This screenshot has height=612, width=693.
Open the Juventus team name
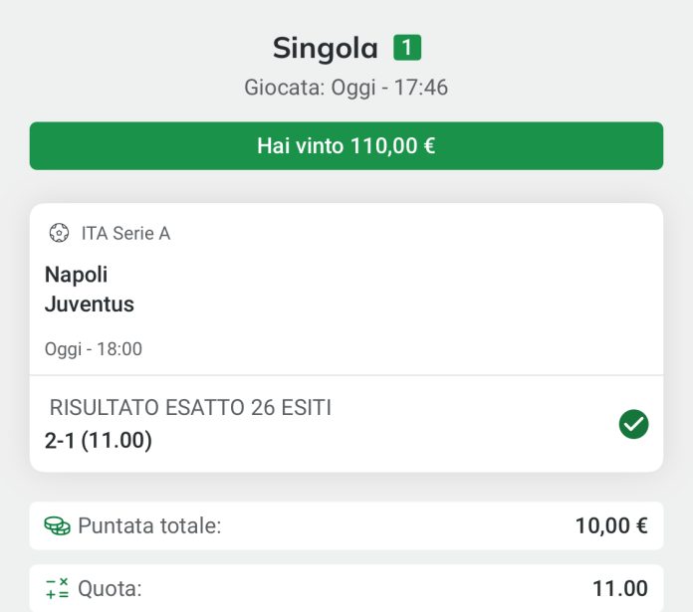(x=90, y=304)
